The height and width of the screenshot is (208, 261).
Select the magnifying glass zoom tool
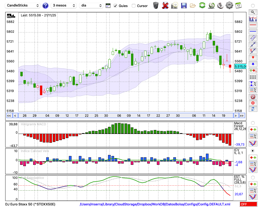(253, 12)
